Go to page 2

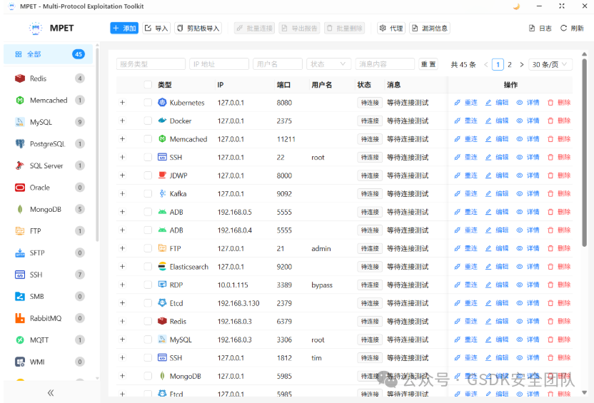pos(510,65)
